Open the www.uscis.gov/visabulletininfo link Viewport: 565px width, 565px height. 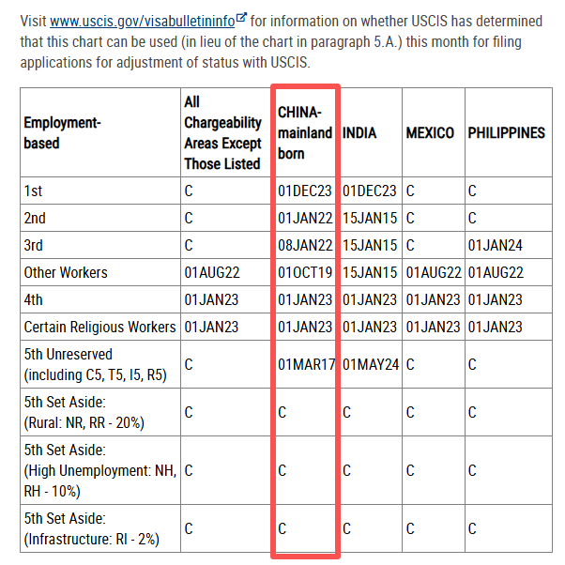pos(143,21)
